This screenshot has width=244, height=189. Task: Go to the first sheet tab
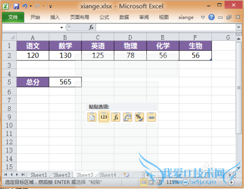(5, 174)
